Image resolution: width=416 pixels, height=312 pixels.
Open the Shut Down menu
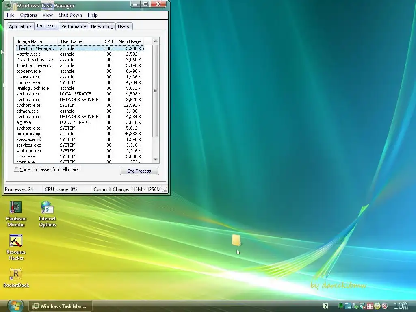(70, 15)
